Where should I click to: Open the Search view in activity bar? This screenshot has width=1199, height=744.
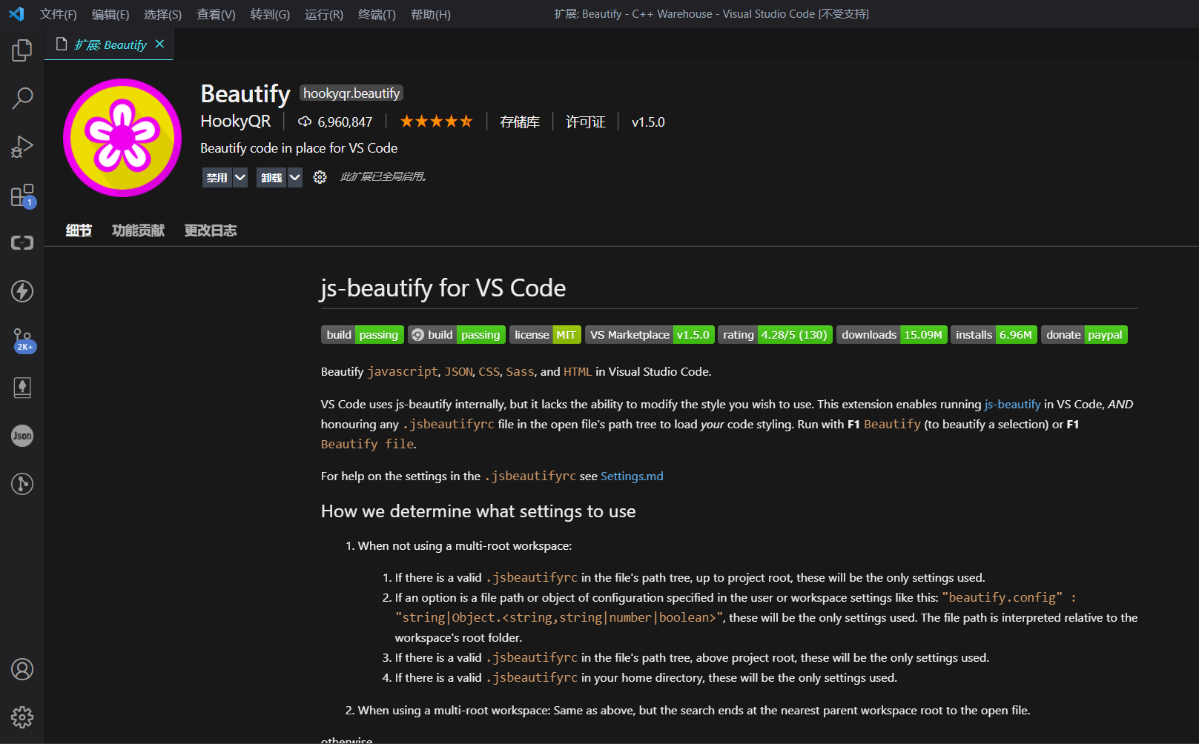tap(22, 98)
